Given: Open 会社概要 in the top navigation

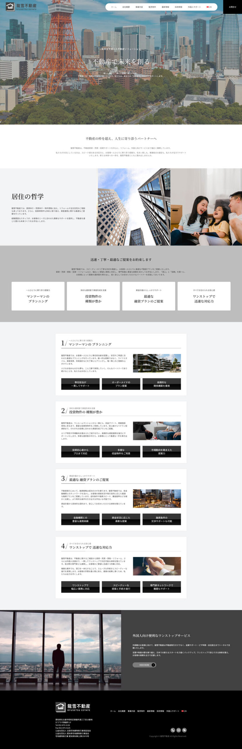Looking at the screenshot, I should 126,7.
